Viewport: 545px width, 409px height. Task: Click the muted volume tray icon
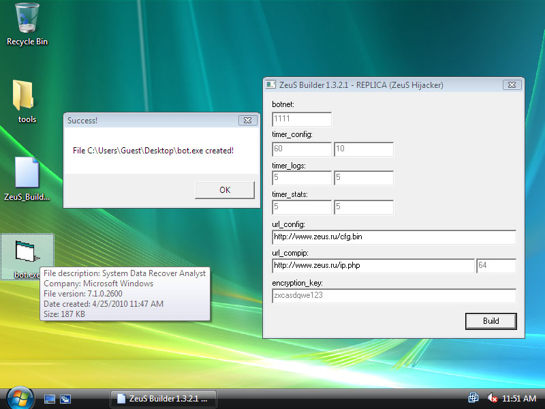[x=492, y=398]
